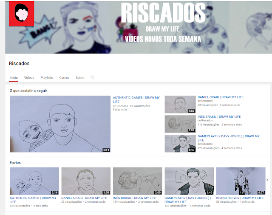Click 'de Riscados' under GameplayRJ entry

coord(205,144)
